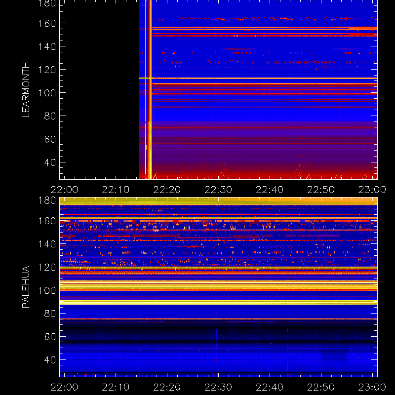
Task: Select the 100 tick on LEARMONTH axis
Action: pos(47,93)
